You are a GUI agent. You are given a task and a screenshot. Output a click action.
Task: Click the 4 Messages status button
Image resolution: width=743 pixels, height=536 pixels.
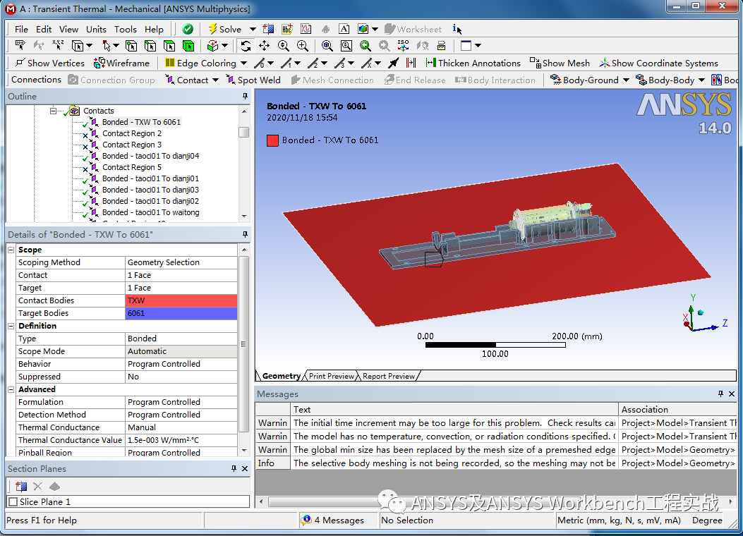[x=333, y=520]
